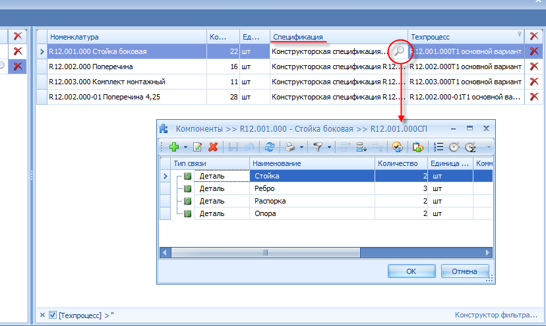Screen dimensions: 546x326
Task: Click the Save floppy disk icon
Action: click(x=233, y=147)
